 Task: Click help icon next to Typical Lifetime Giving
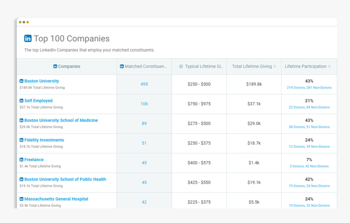coord(181,66)
